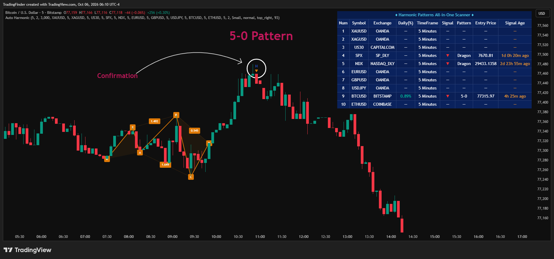Click the red signal arrow in NDX row

pos(448,64)
